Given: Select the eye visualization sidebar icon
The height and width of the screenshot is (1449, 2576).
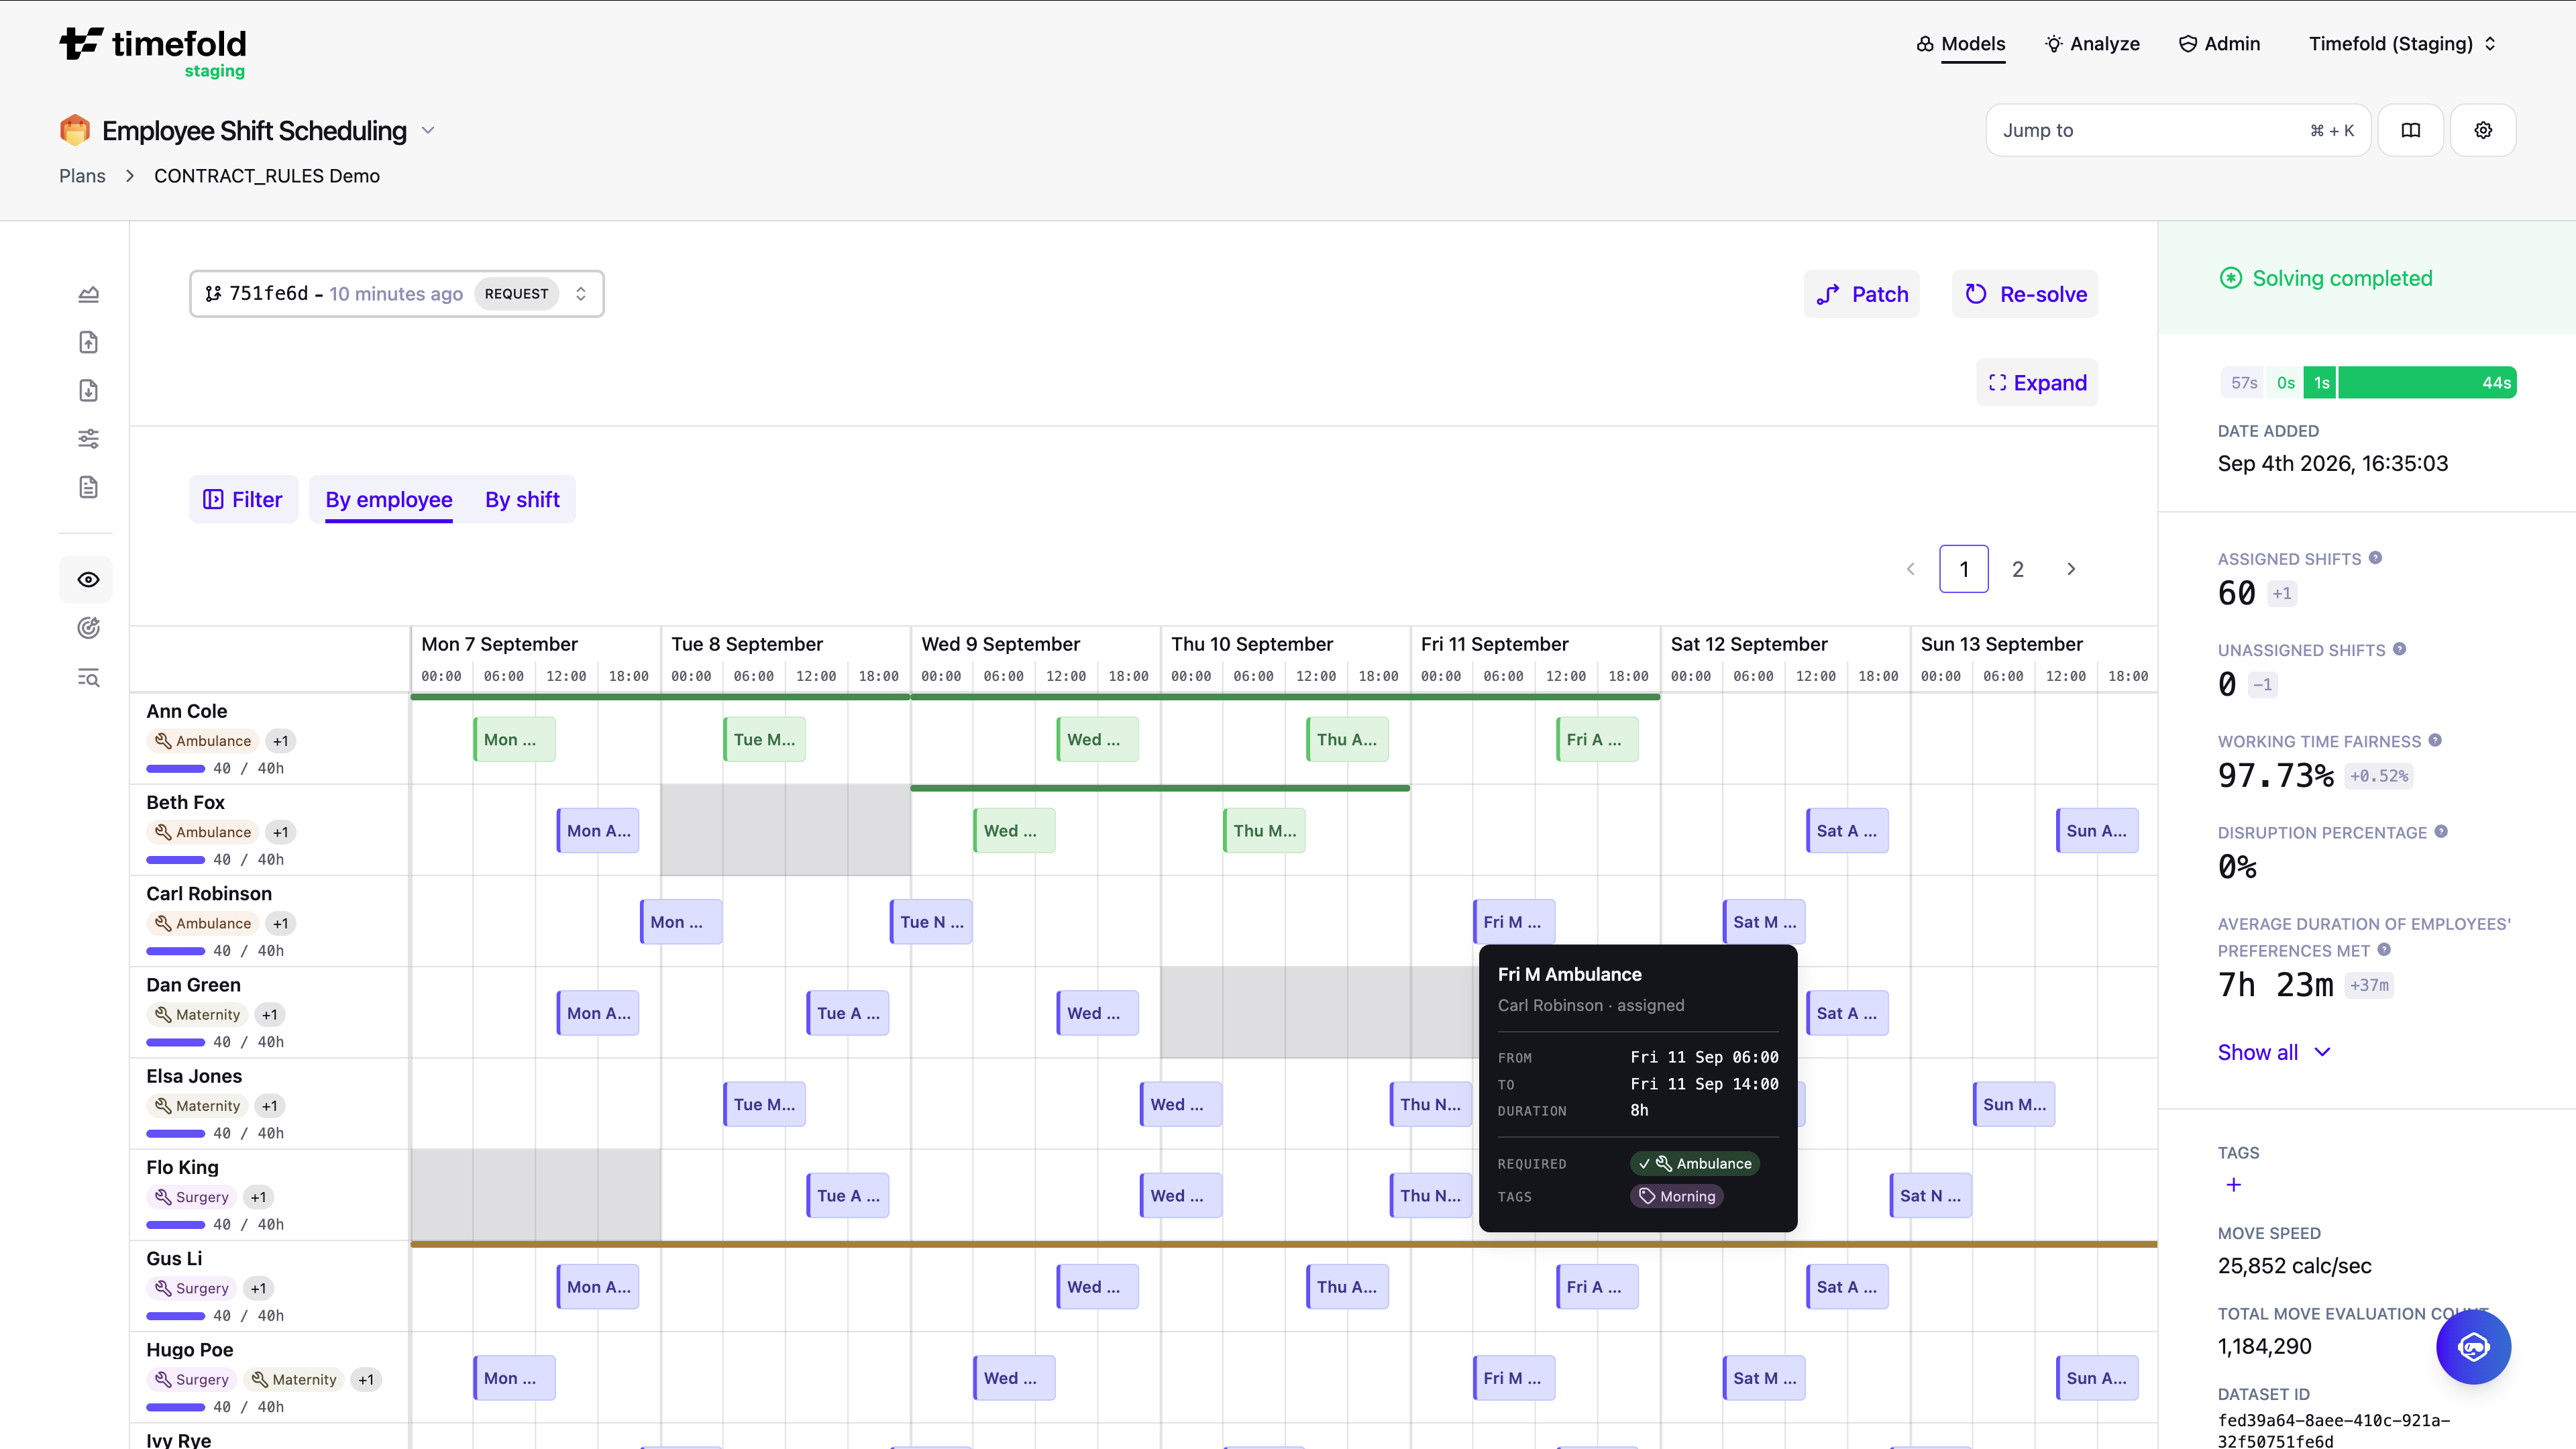Looking at the screenshot, I should [x=88, y=580].
